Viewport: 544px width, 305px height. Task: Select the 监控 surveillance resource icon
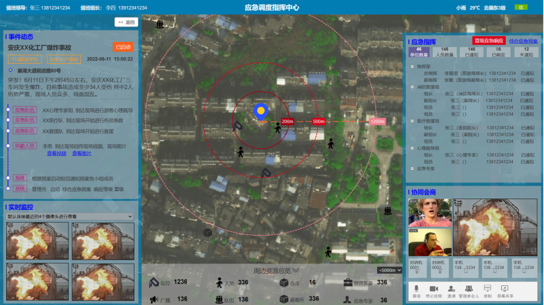tap(154, 282)
